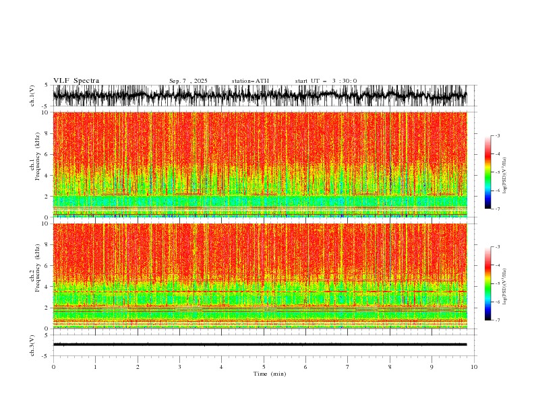Click tick label "6" on the Time axis
This screenshot has height=412, width=534.
[x=305, y=367]
